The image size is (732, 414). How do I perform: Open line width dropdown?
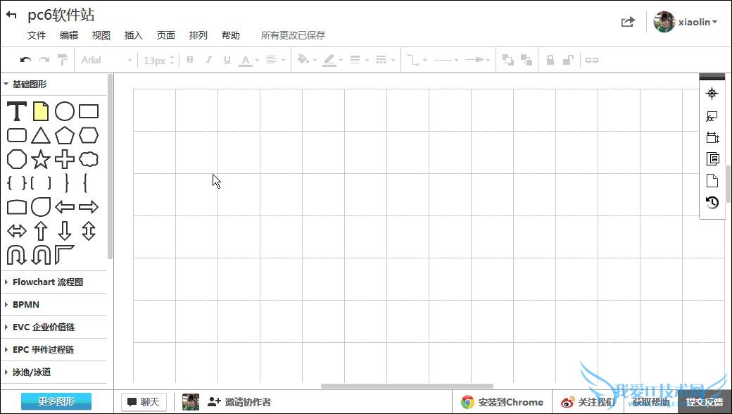pos(359,60)
